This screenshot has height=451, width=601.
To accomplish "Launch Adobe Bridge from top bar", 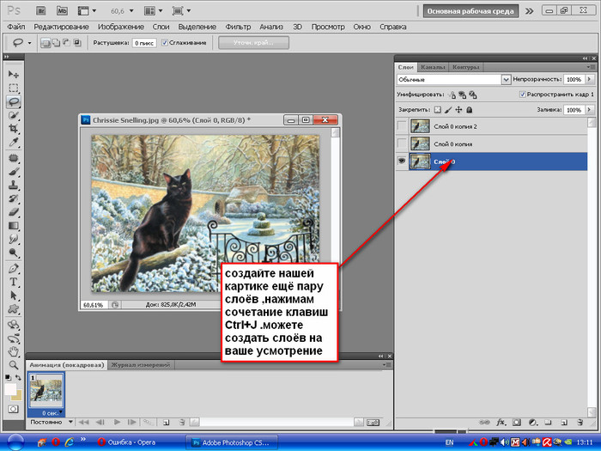I will (x=41, y=10).
